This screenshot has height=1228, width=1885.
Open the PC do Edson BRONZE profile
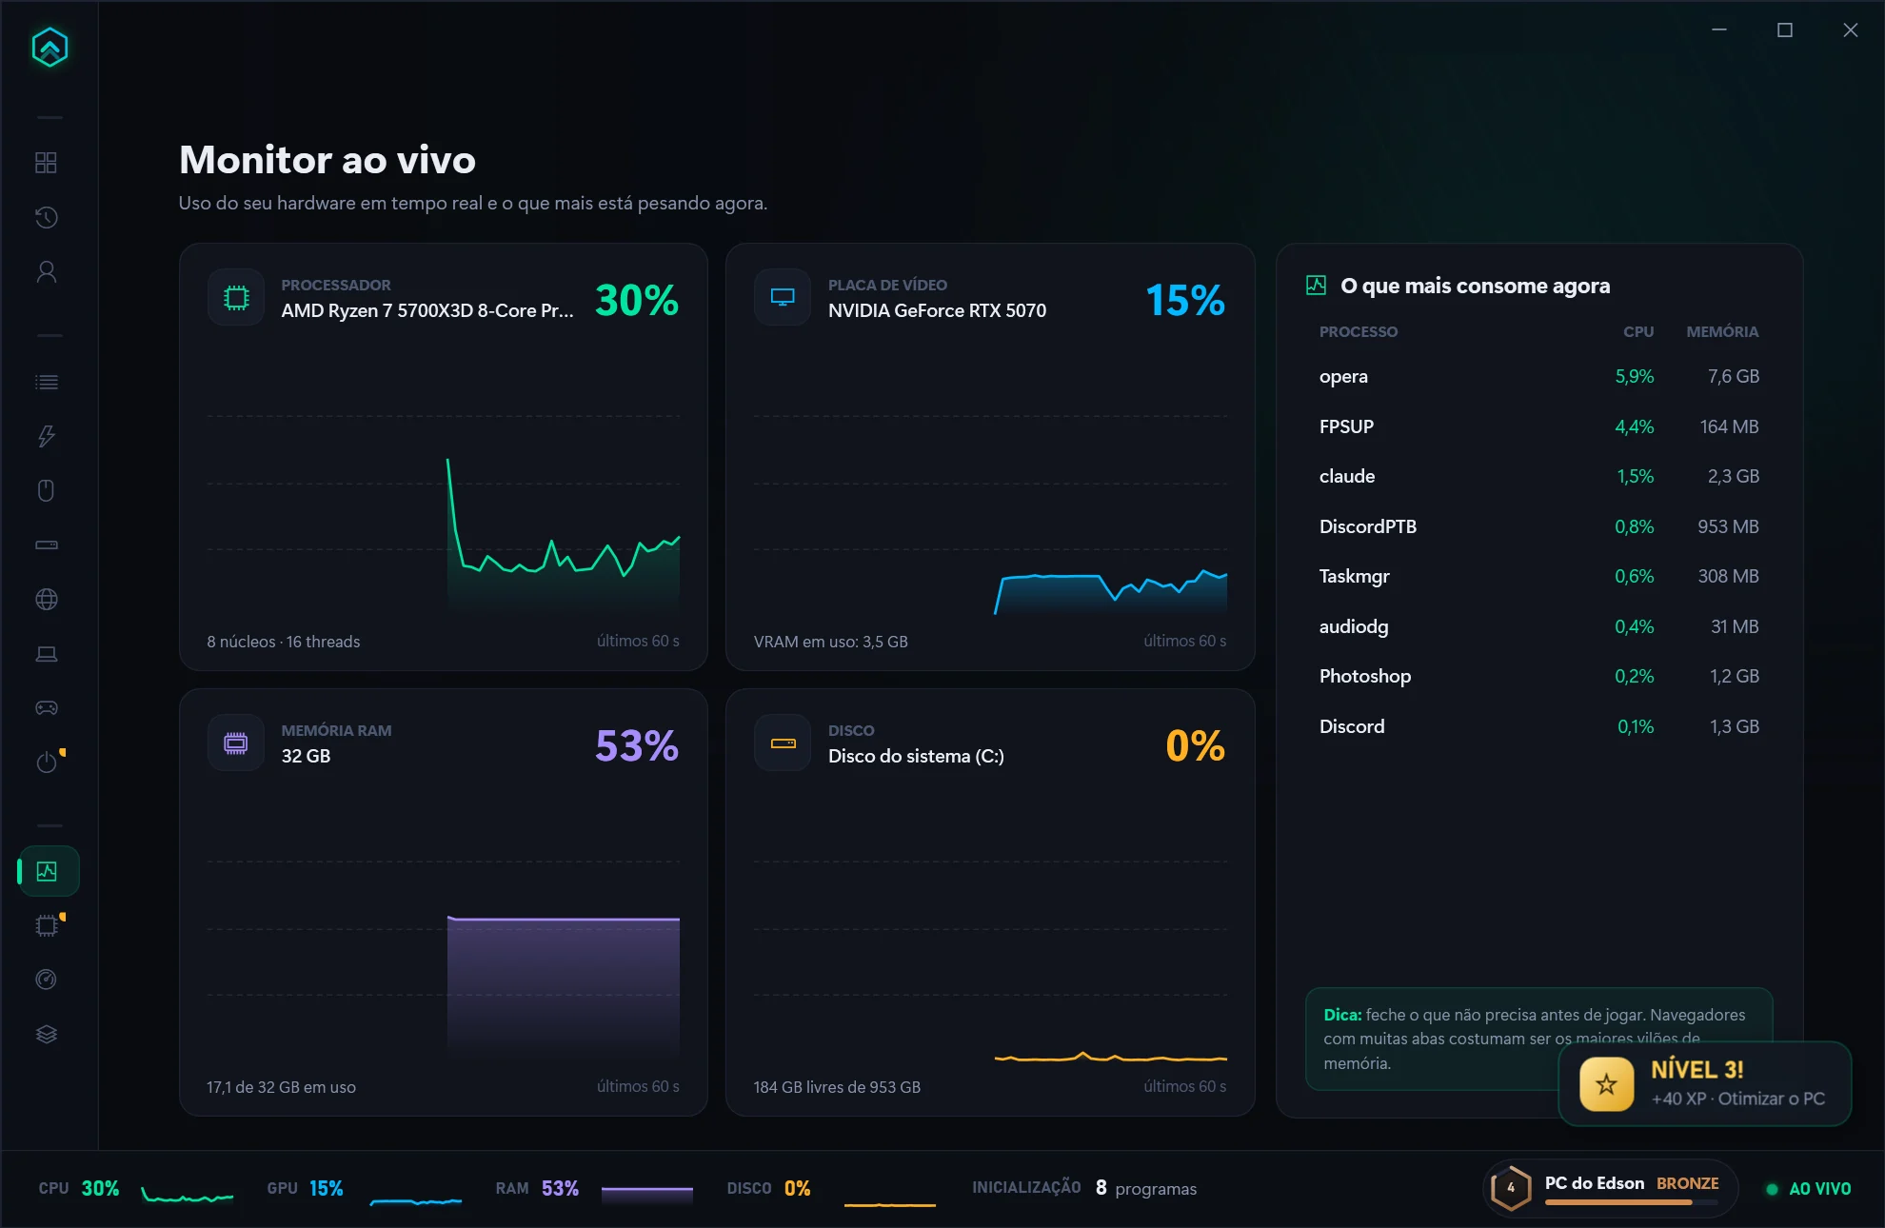[1611, 1188]
